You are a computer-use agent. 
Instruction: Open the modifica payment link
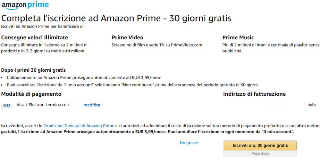tap(92, 105)
